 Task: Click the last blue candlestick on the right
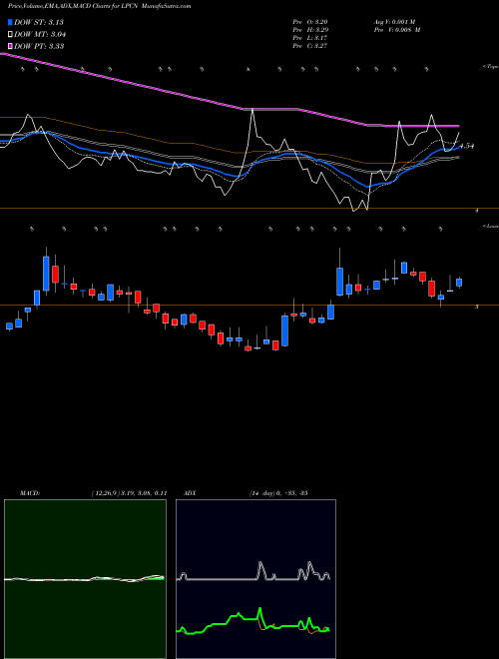459,283
